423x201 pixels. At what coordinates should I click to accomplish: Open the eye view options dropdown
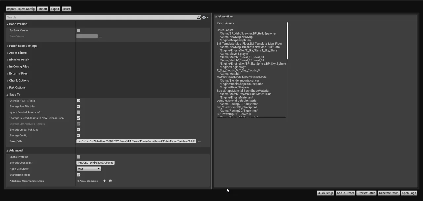(x=205, y=17)
